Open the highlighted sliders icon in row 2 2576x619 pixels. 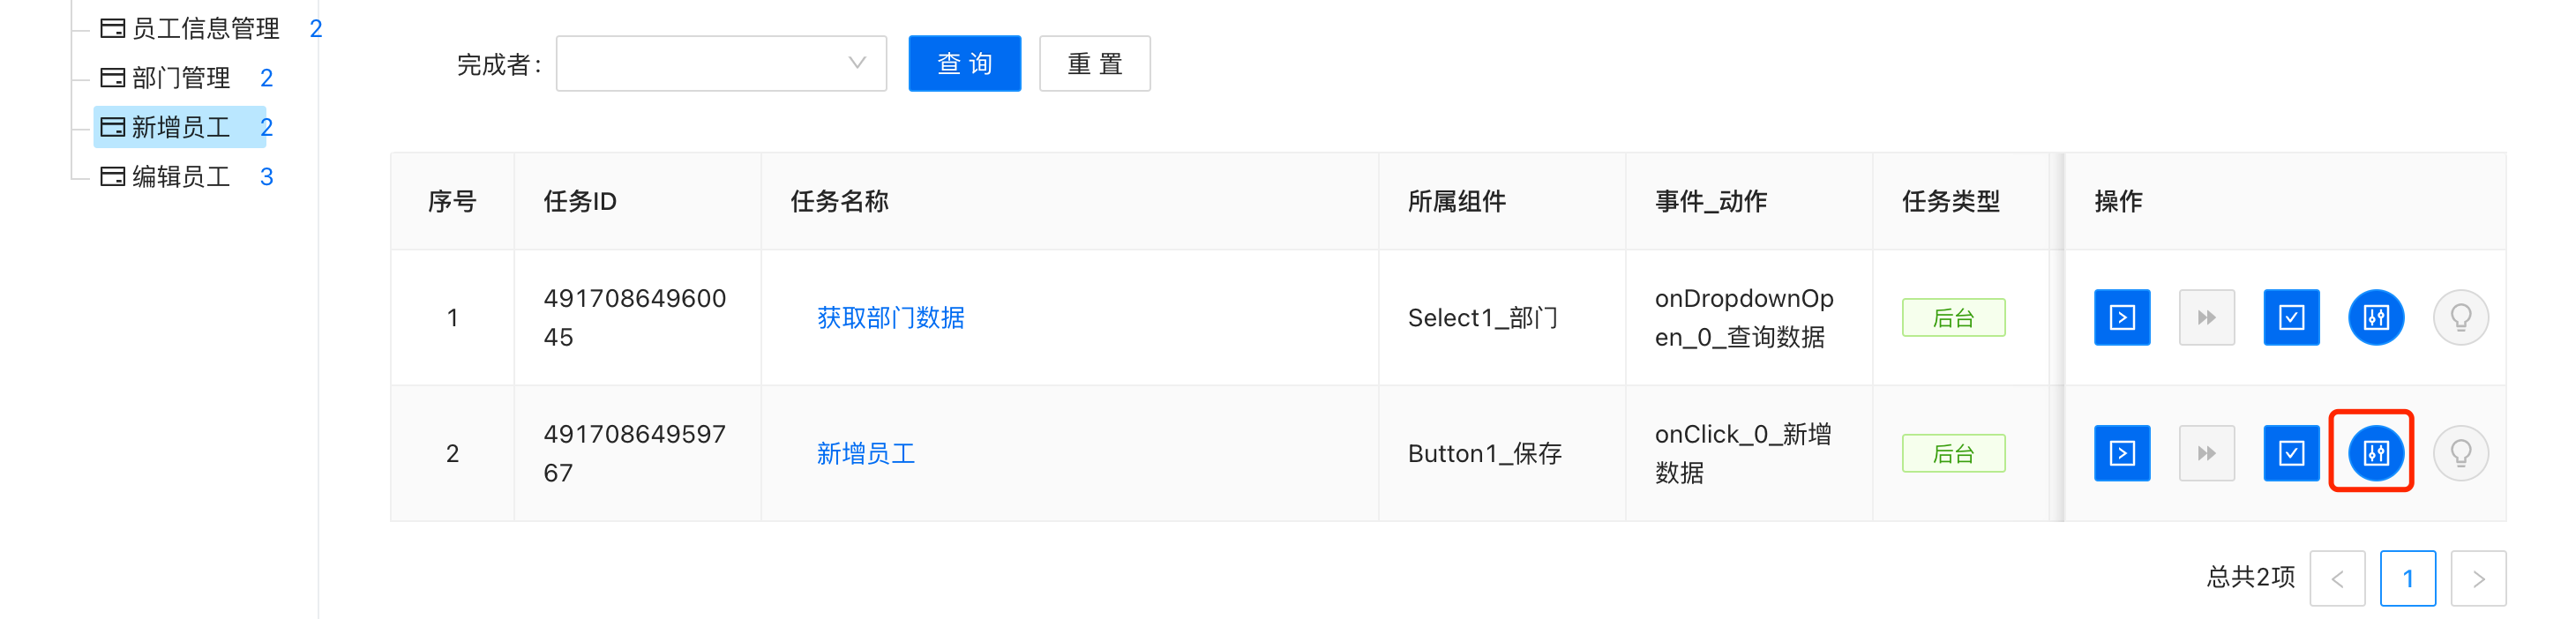pyautogui.click(x=2375, y=454)
